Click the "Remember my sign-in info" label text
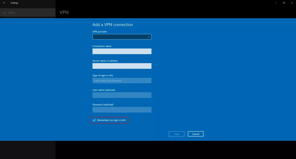Image resolution: width=296 pixels, height=159 pixels. [111, 120]
